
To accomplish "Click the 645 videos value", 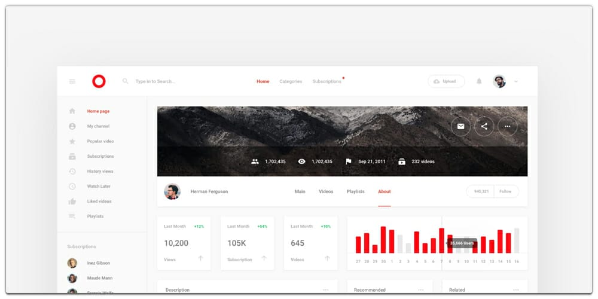I will 297,243.
